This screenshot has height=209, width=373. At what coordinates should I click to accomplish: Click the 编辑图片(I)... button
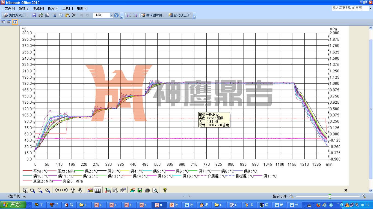(x=153, y=15)
